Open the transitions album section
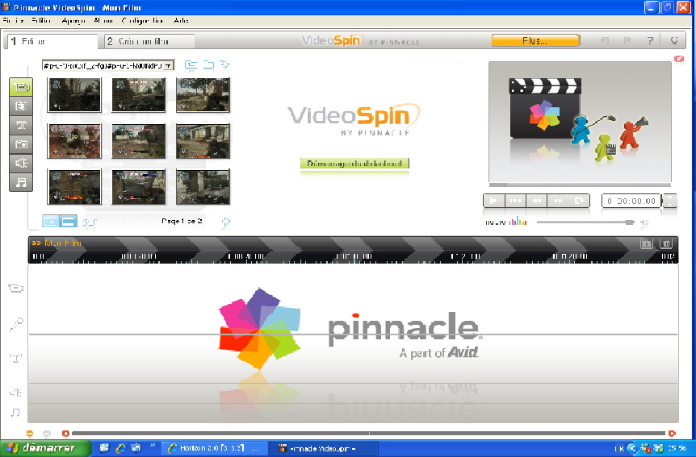The width and height of the screenshot is (696, 457). pyautogui.click(x=21, y=106)
